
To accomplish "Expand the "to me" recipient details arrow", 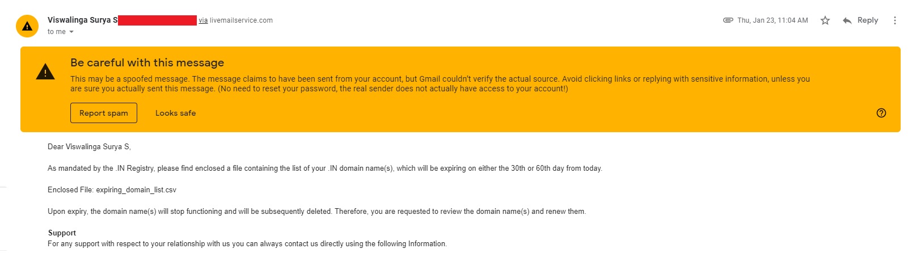I will point(71,32).
